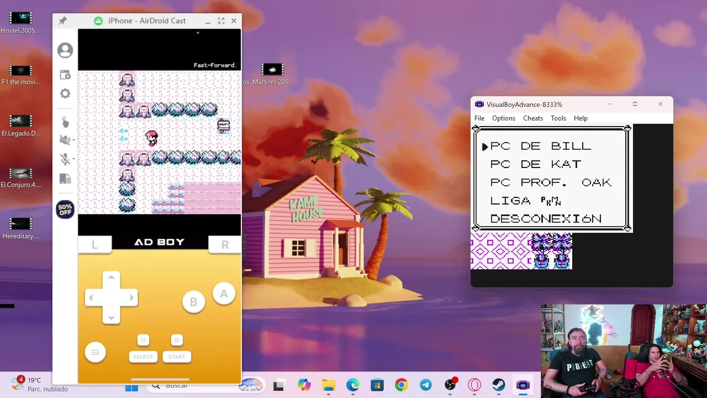Click the screen rotate device icon in AirDroid
707x398 pixels.
pos(65,179)
